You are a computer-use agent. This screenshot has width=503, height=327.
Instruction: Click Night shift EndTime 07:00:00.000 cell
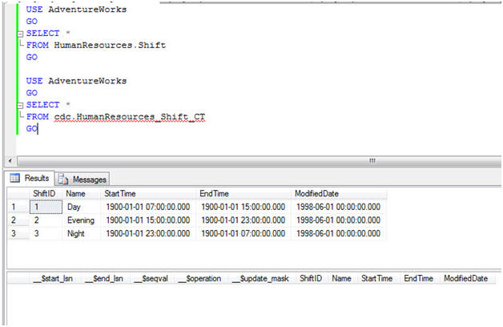243,233
